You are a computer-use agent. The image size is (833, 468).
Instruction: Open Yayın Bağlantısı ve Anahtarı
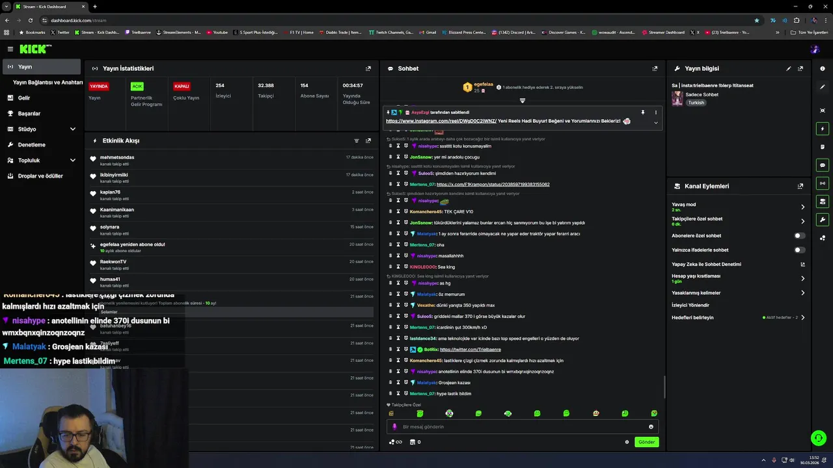pos(48,83)
